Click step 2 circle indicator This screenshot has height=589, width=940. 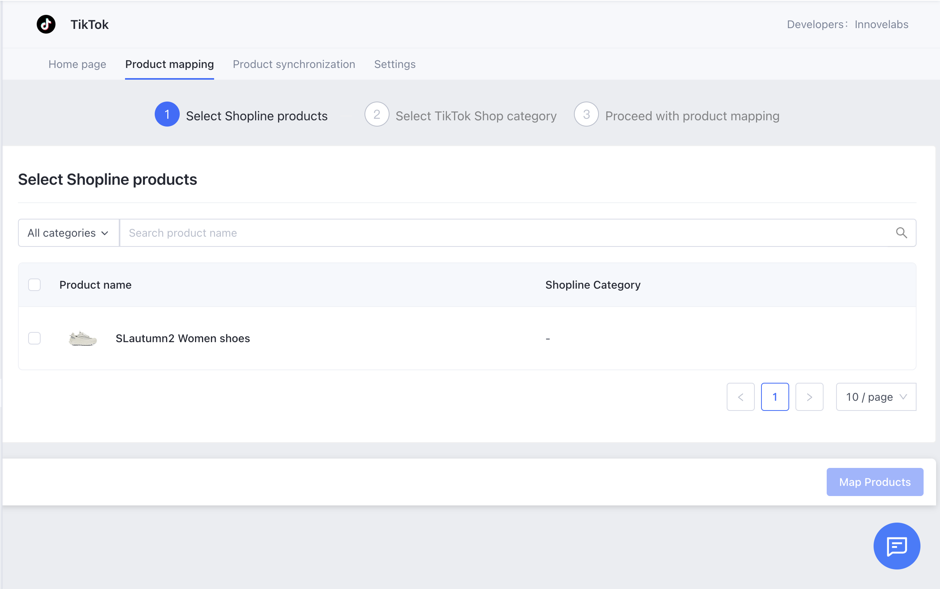(x=377, y=114)
